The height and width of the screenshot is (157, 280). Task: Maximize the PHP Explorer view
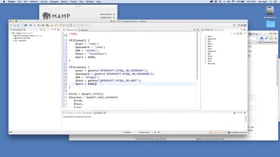tap(58, 30)
